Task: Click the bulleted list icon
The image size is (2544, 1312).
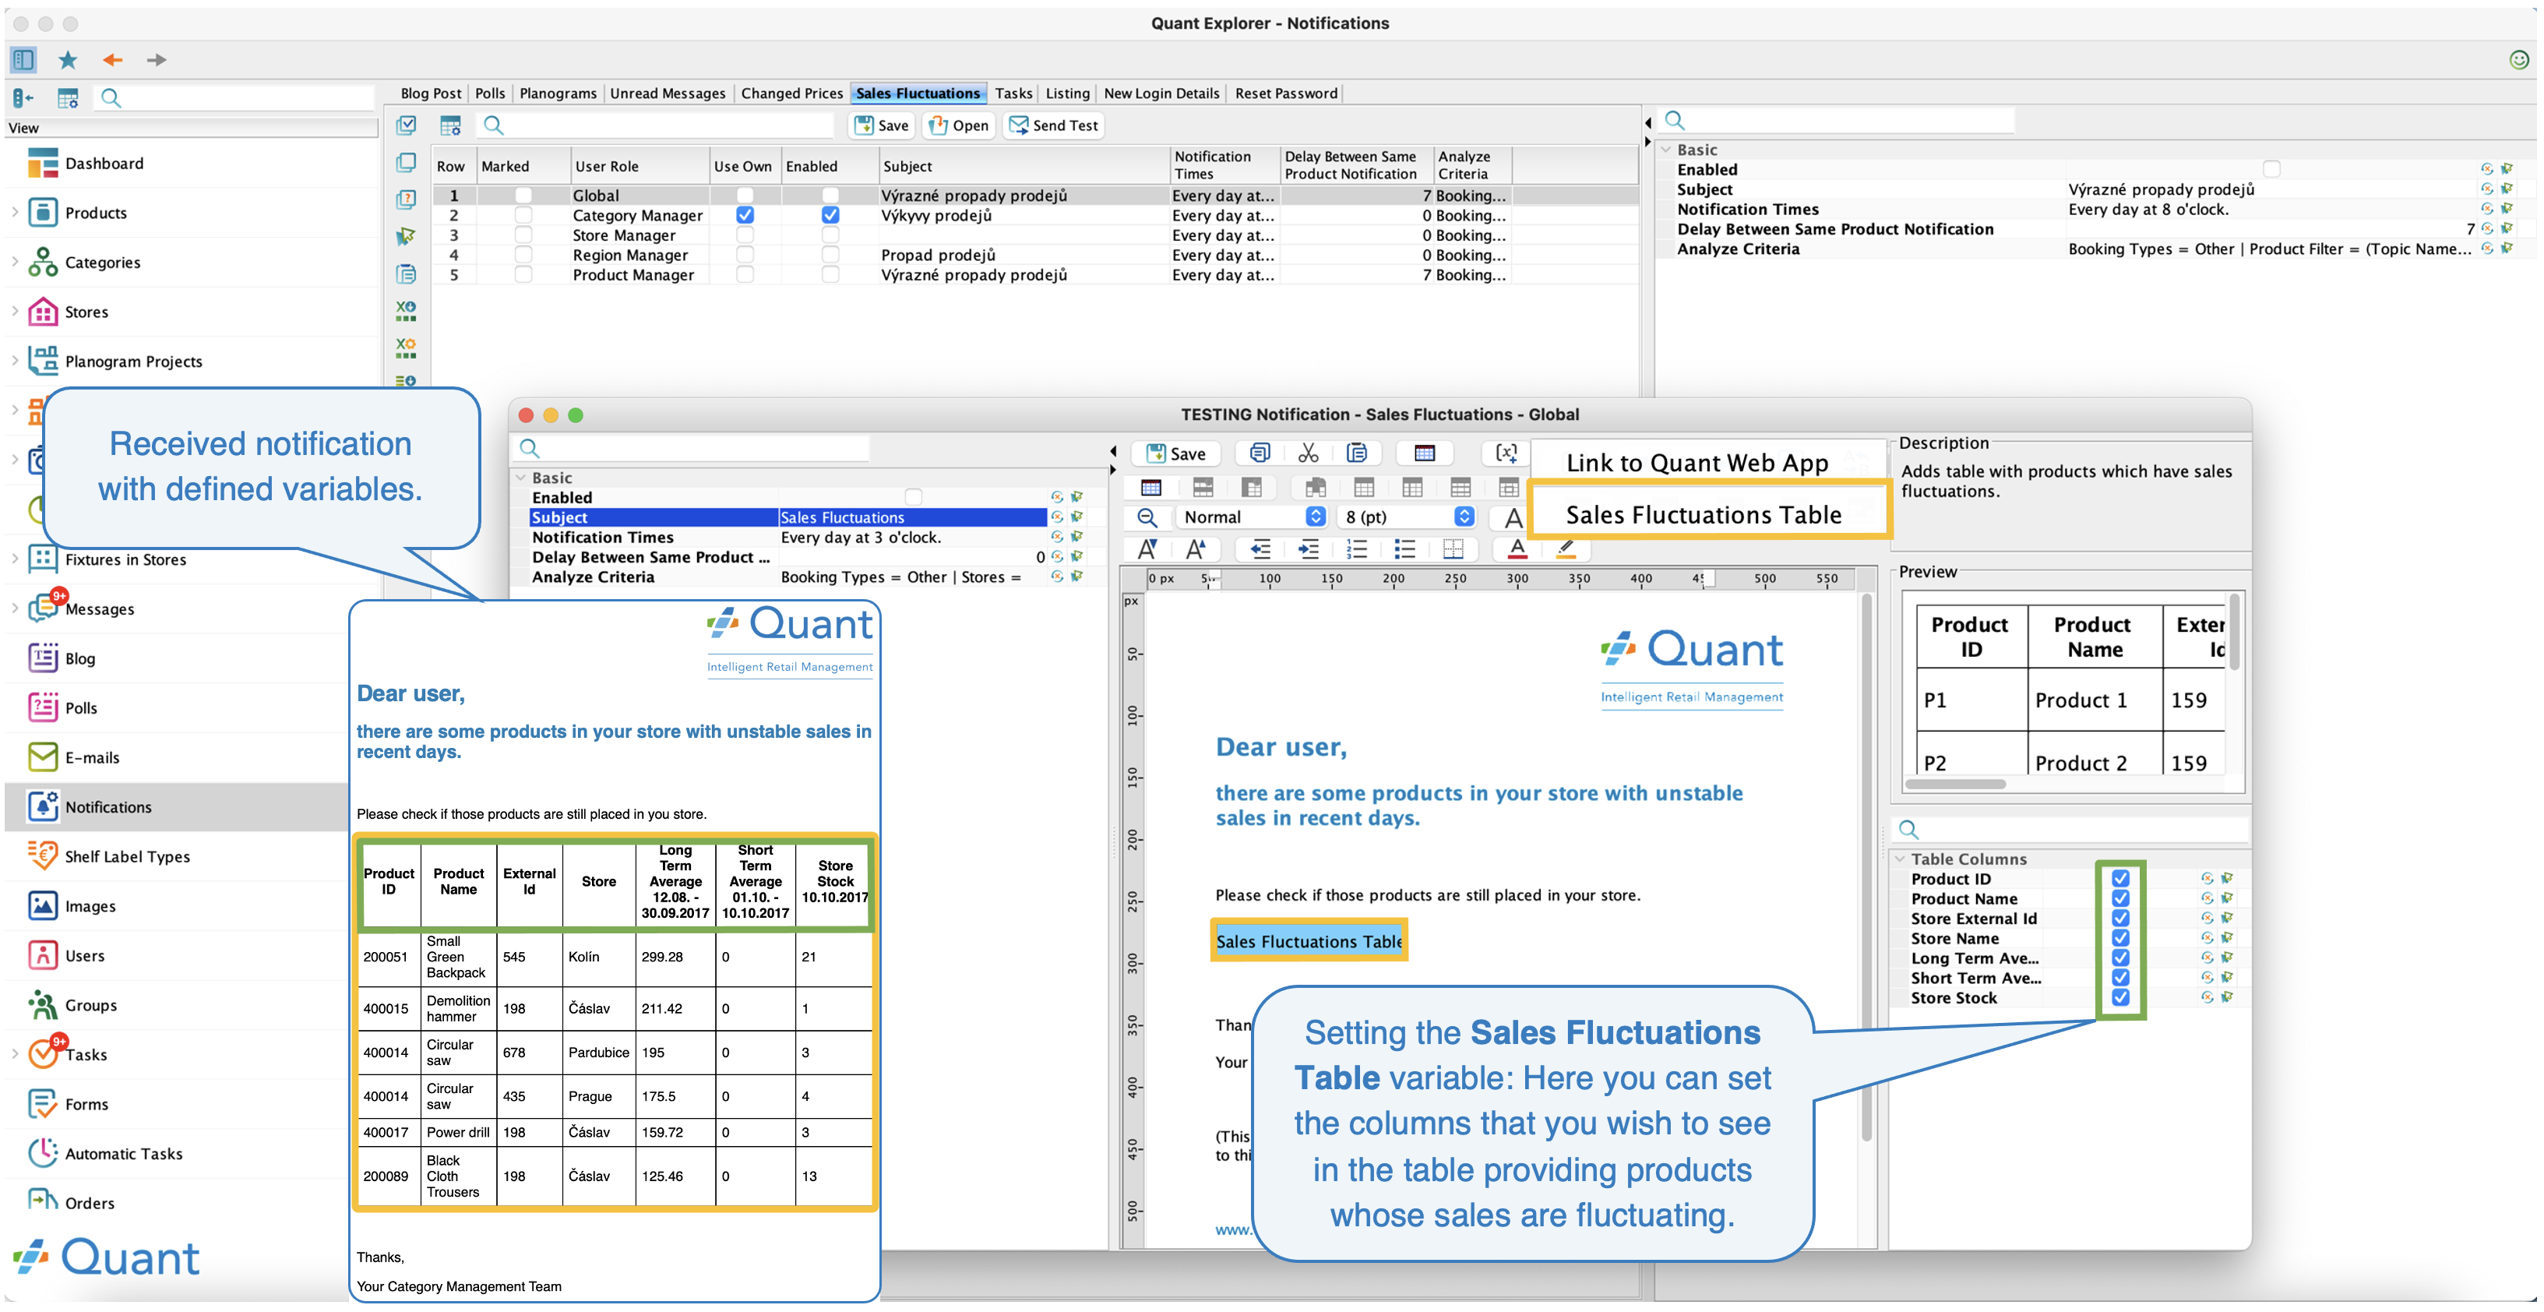Action: pyautogui.click(x=1404, y=549)
